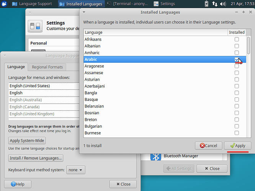
Task: Open Settings window from the taskbar
Action: (165, 4)
